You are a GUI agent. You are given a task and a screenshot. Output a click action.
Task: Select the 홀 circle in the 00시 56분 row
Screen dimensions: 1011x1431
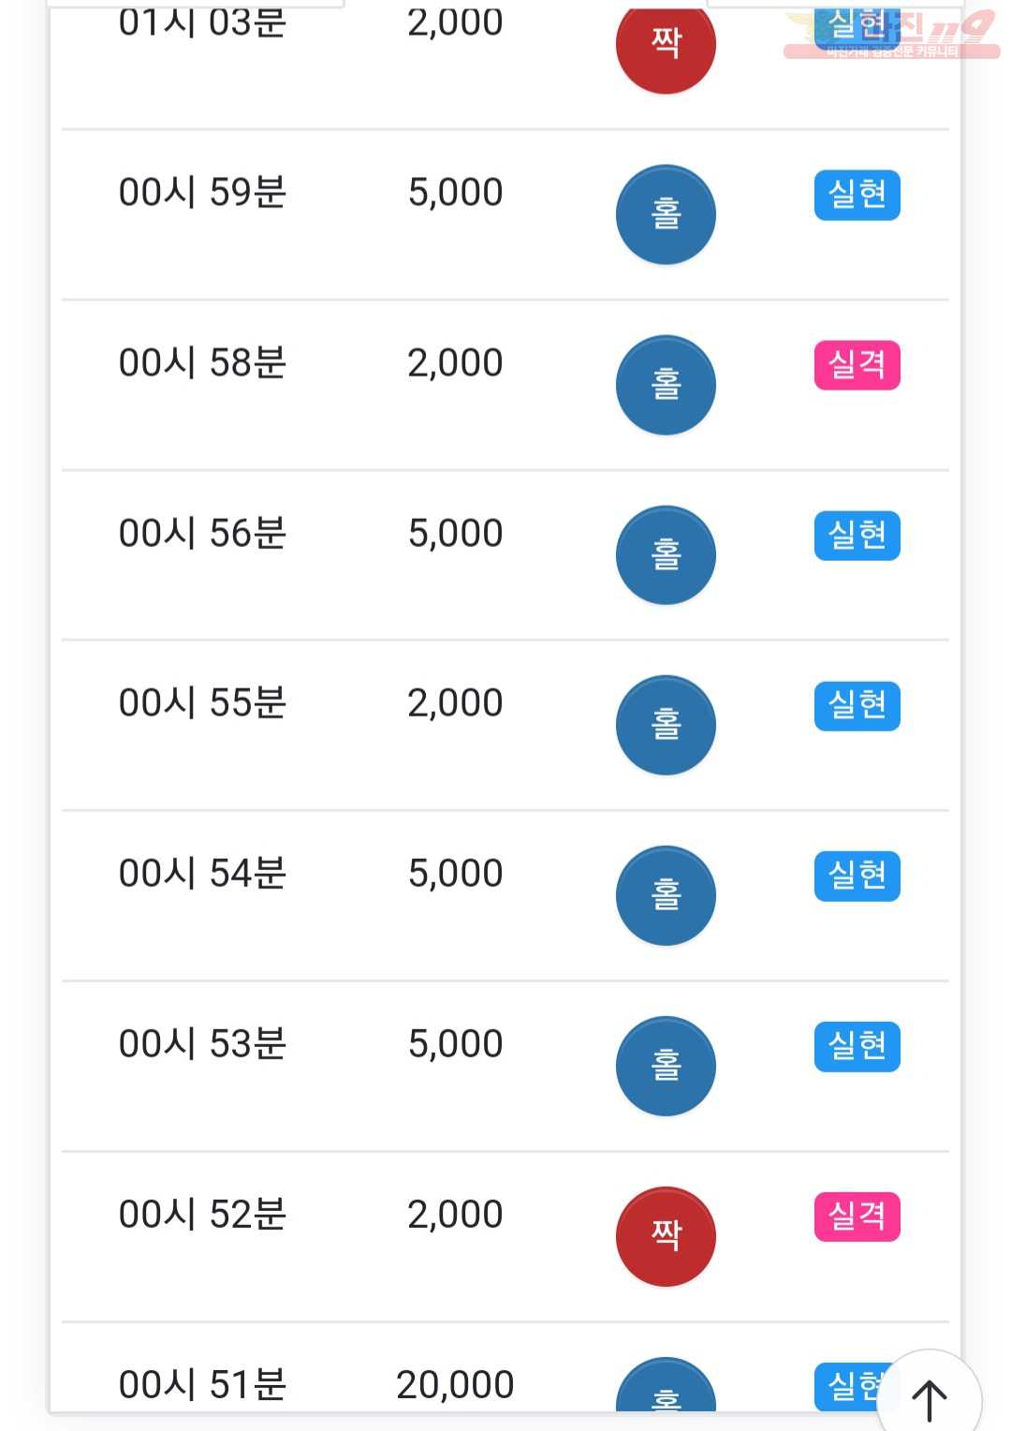pyautogui.click(x=666, y=555)
